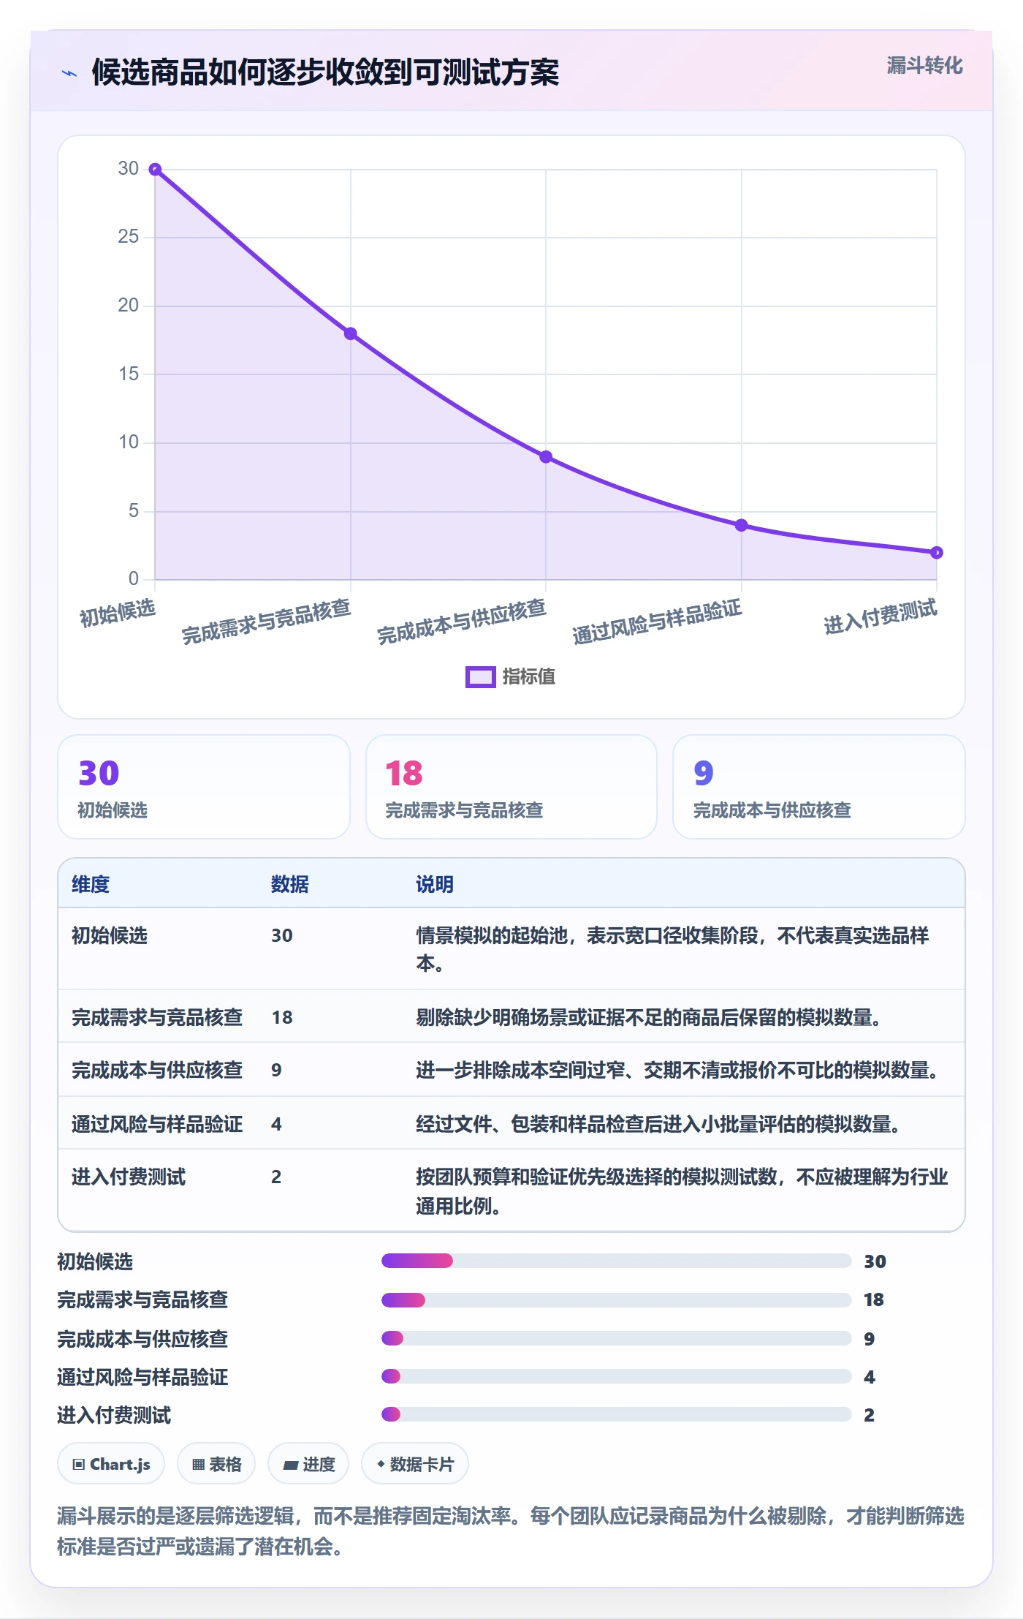Image resolution: width=1023 pixels, height=1619 pixels.
Task: Click the y-axis label 15
Action: [128, 374]
